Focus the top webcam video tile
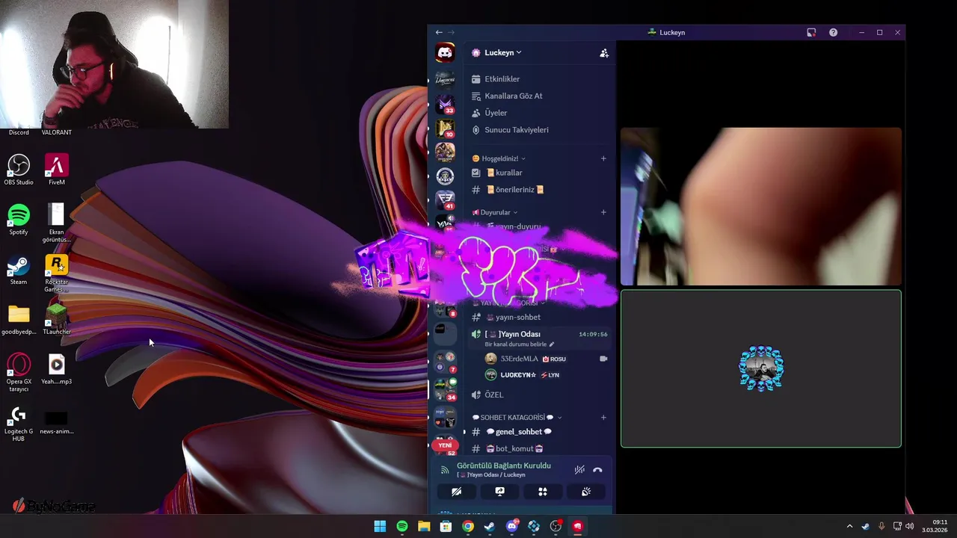Screen dimensions: 957x538 point(761,207)
